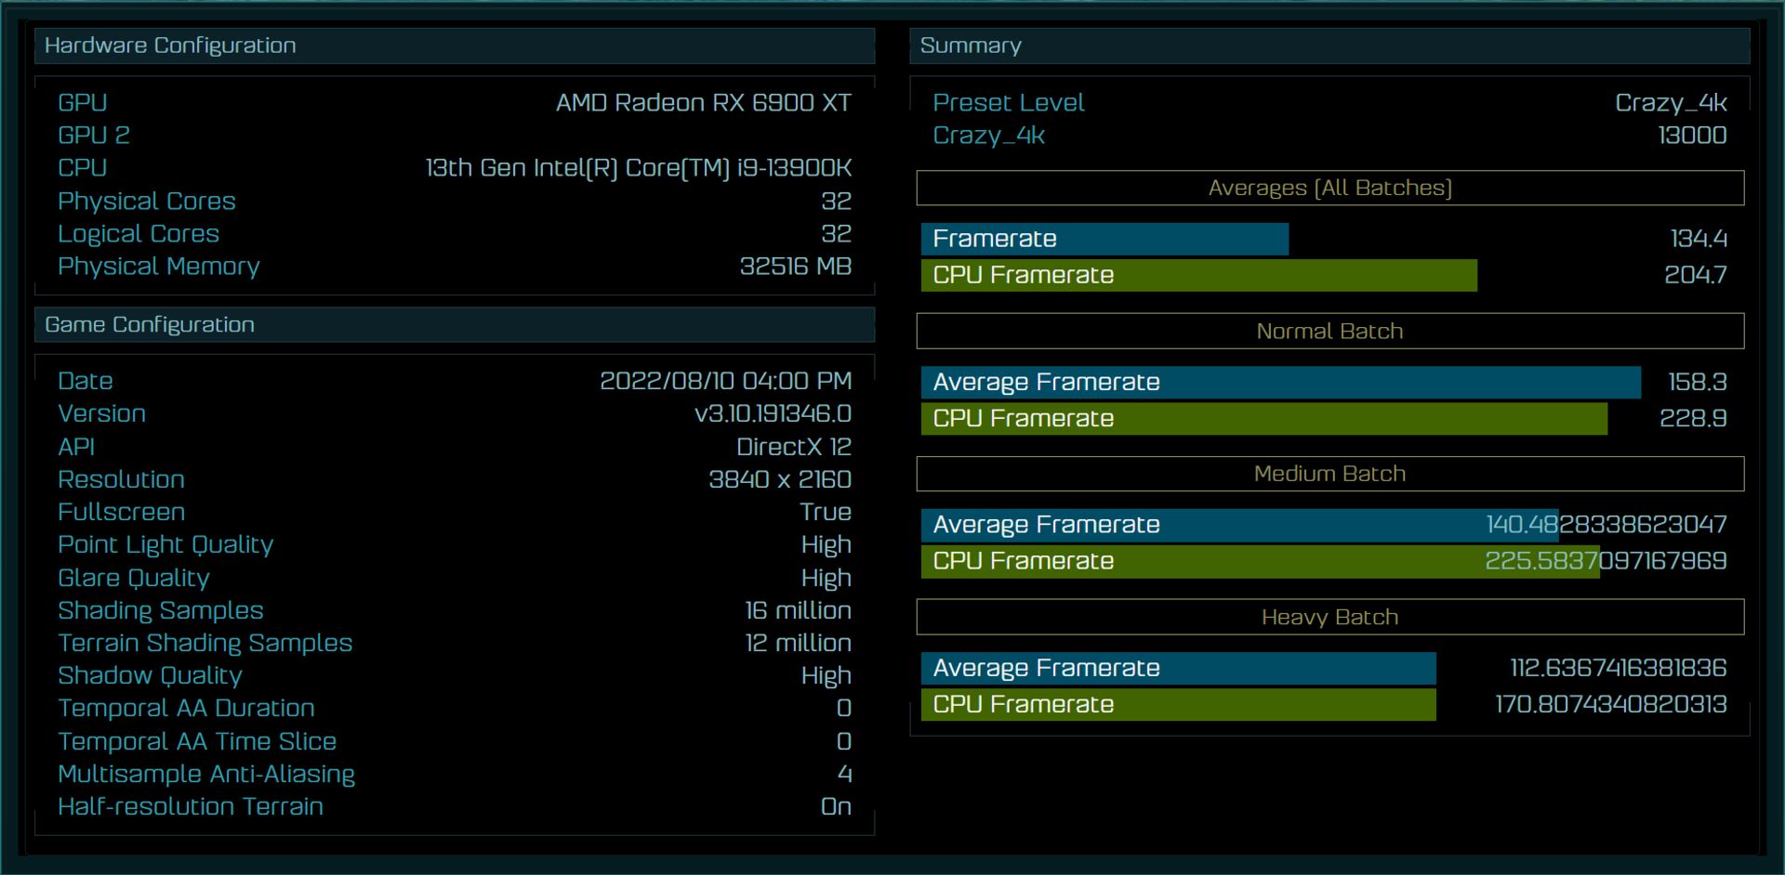Viewport: 1785px width, 875px height.
Task: Select the CPU entry i9-13900K
Action: (x=641, y=168)
